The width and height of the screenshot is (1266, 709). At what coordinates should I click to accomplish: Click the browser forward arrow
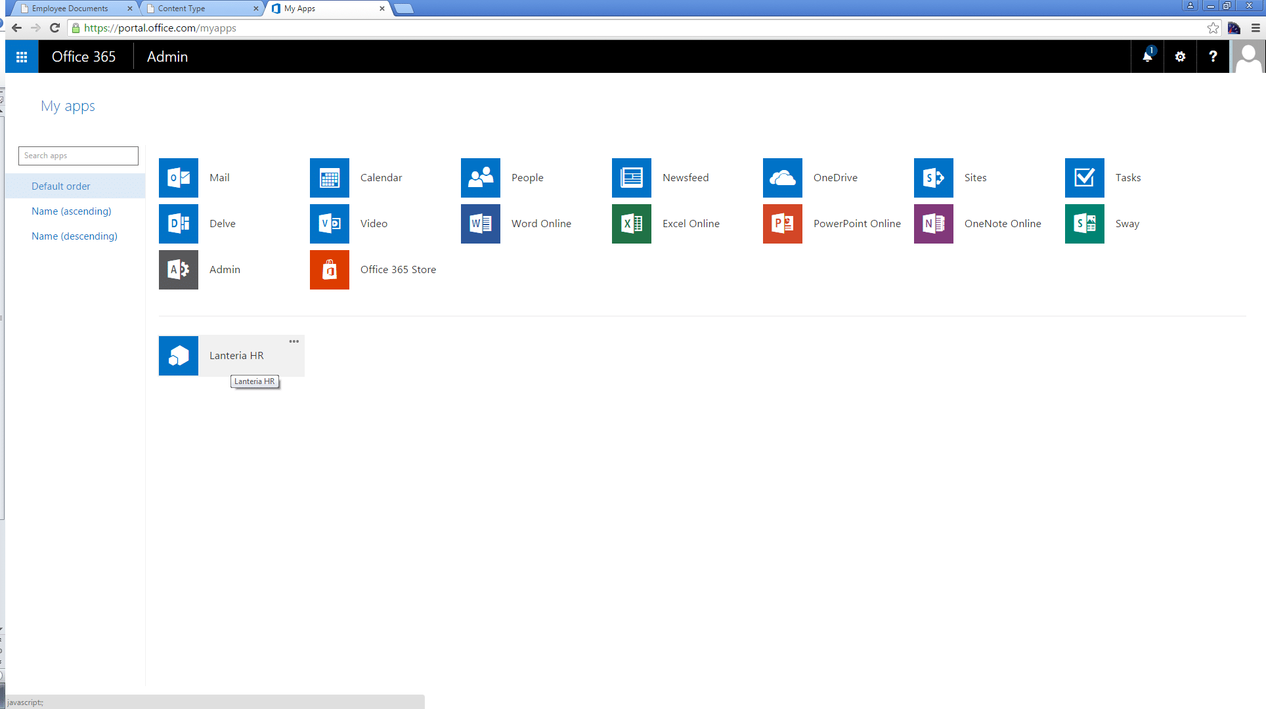click(36, 28)
